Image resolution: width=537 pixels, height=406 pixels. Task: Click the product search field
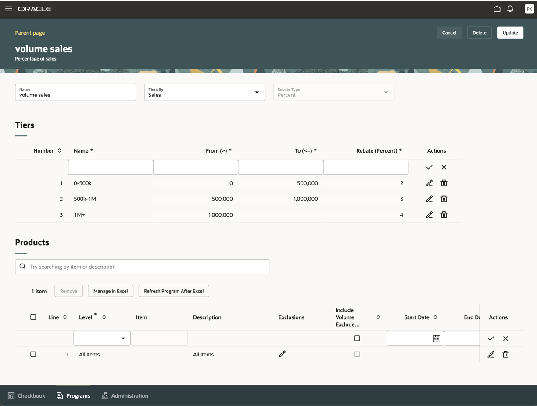[x=142, y=266]
